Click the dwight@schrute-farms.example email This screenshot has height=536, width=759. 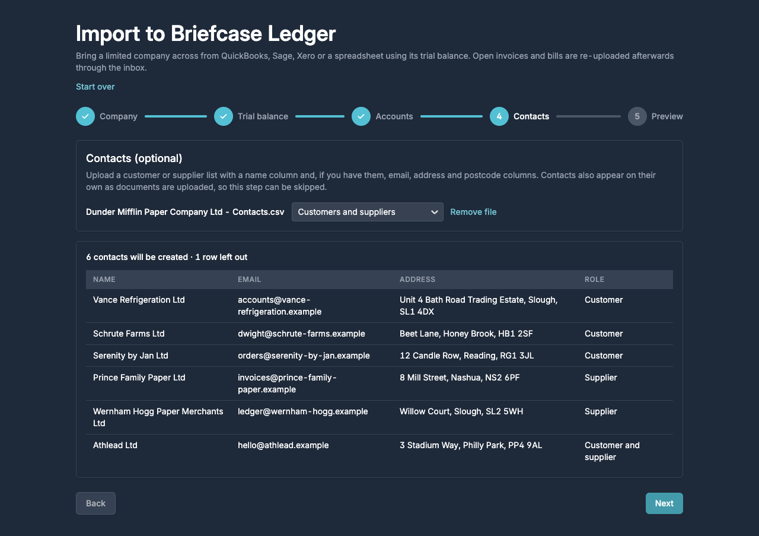tap(301, 334)
